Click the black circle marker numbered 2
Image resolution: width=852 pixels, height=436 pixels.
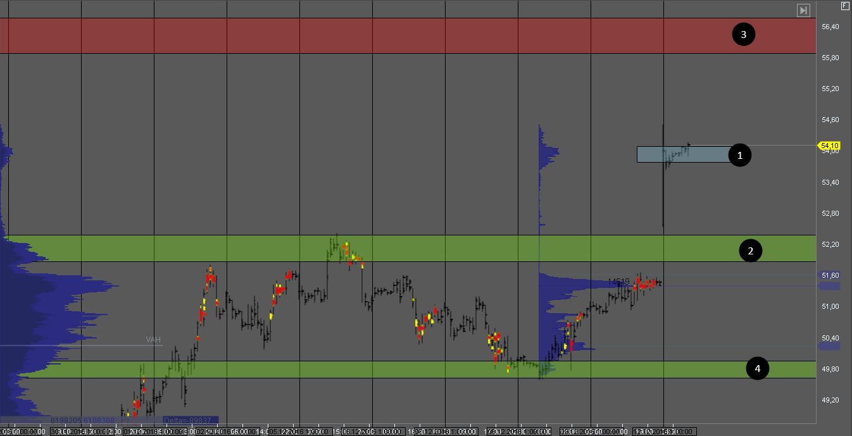[750, 251]
